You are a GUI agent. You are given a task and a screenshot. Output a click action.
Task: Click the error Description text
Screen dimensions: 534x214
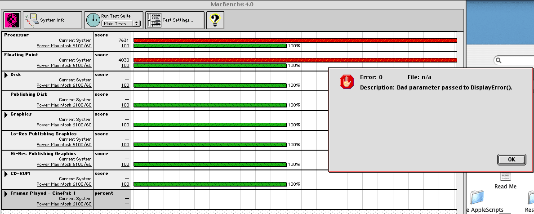tap(436, 88)
